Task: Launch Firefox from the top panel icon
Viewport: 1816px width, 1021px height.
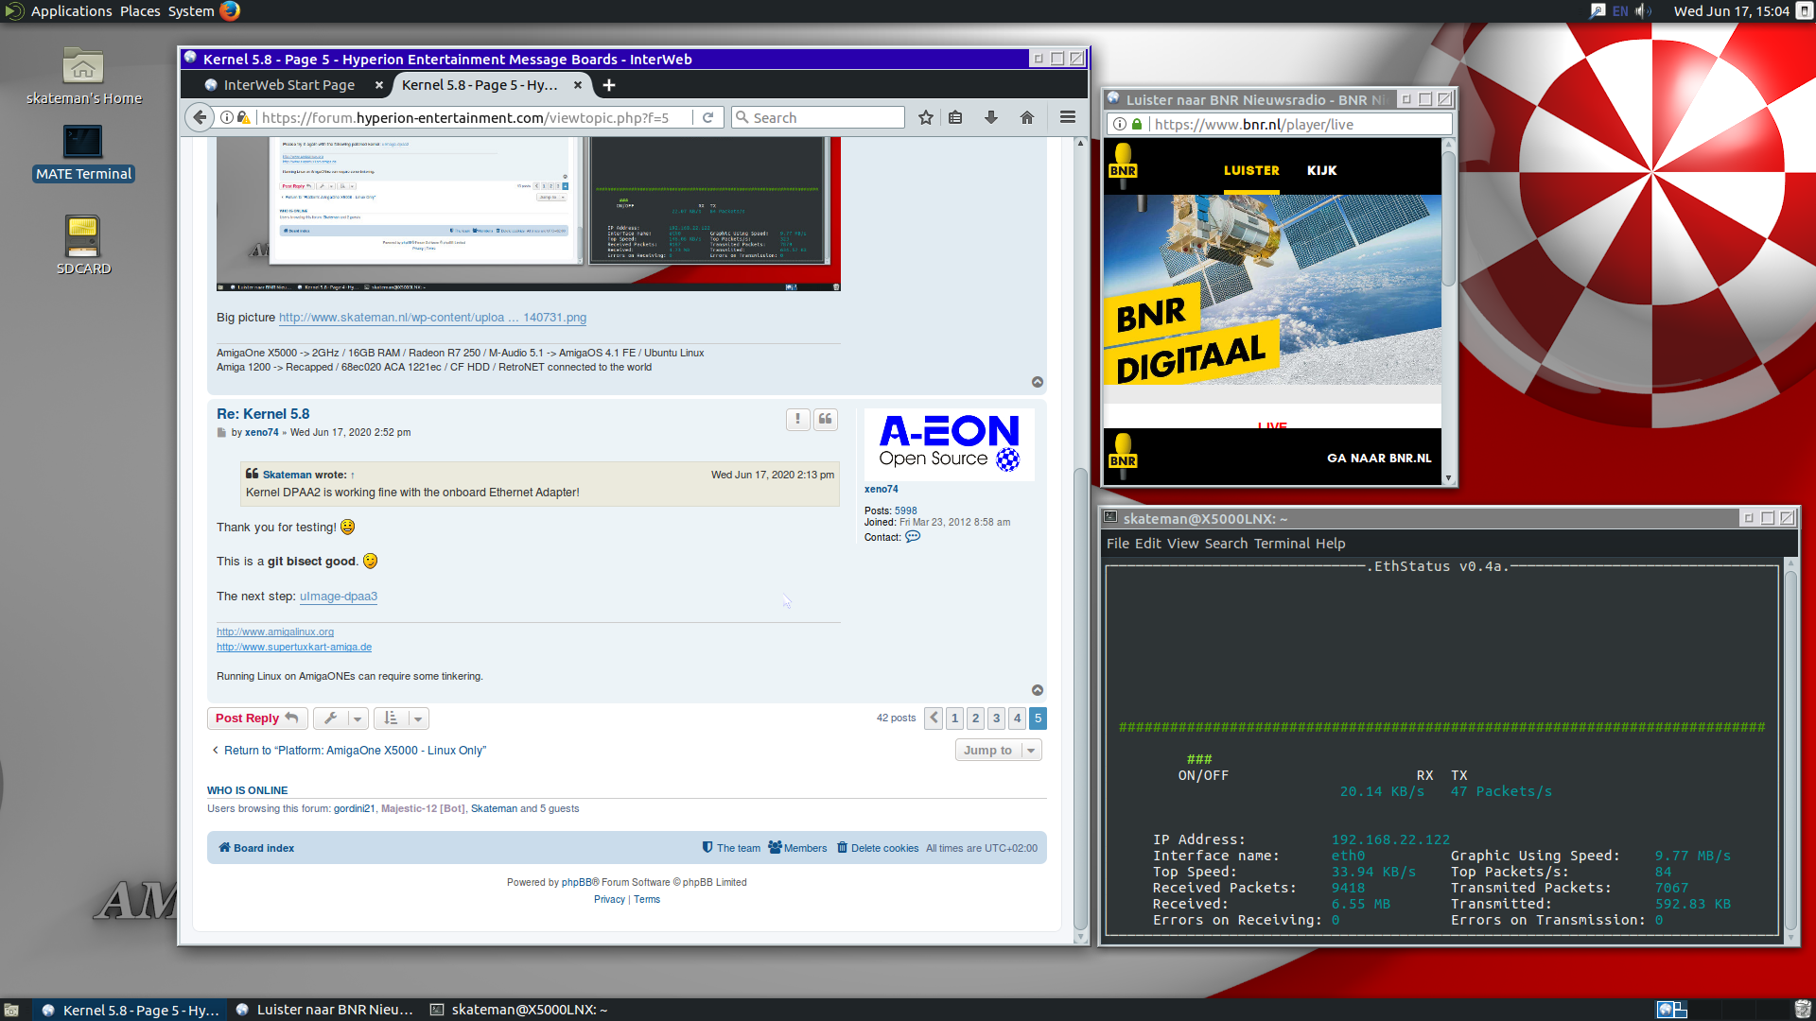Action: click(230, 11)
